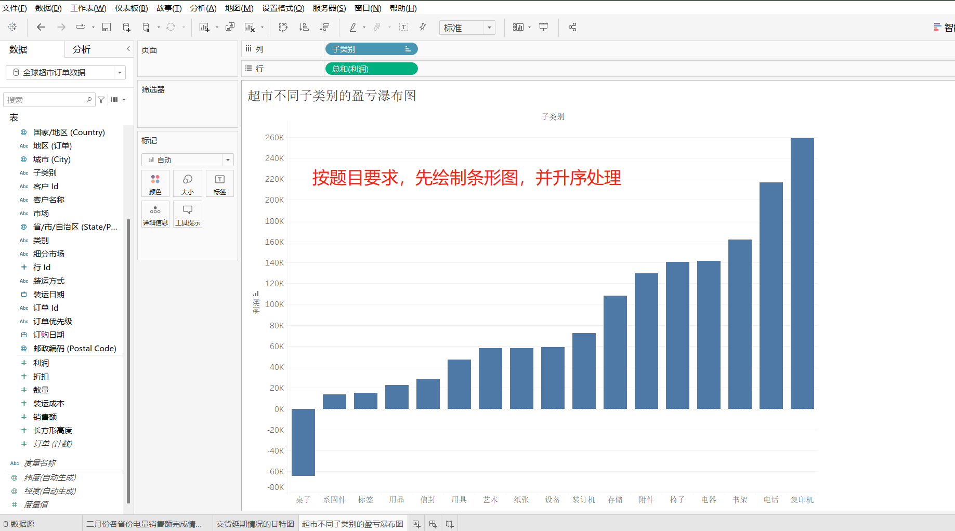Click the 标签 marks card button

pos(220,184)
